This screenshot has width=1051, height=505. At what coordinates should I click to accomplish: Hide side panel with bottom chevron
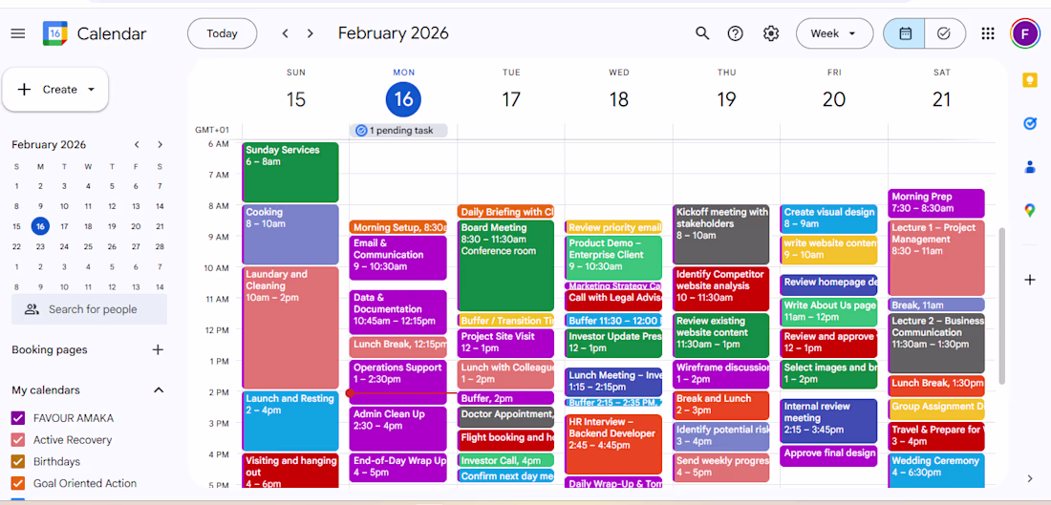click(1030, 478)
